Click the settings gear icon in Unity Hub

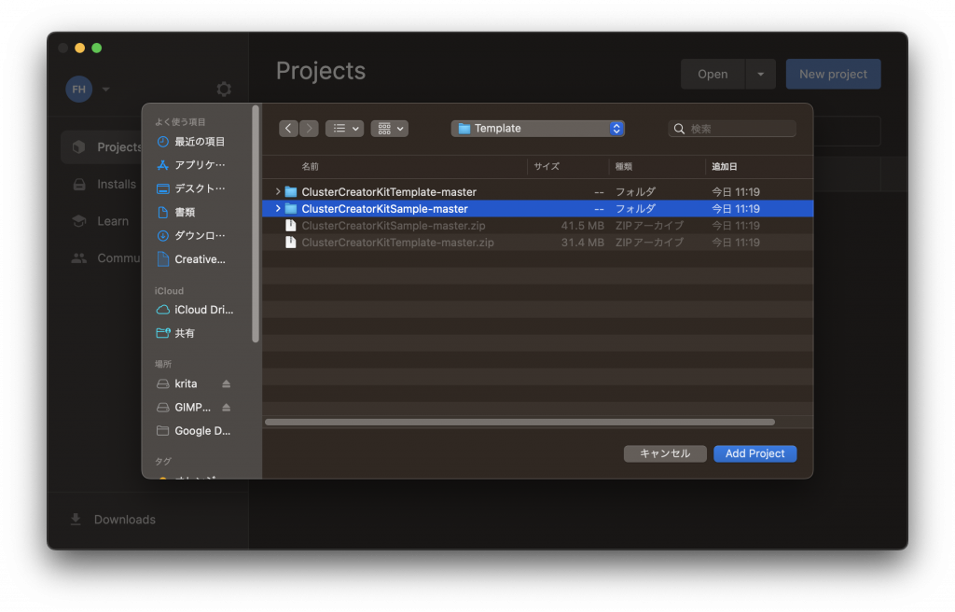click(x=224, y=90)
